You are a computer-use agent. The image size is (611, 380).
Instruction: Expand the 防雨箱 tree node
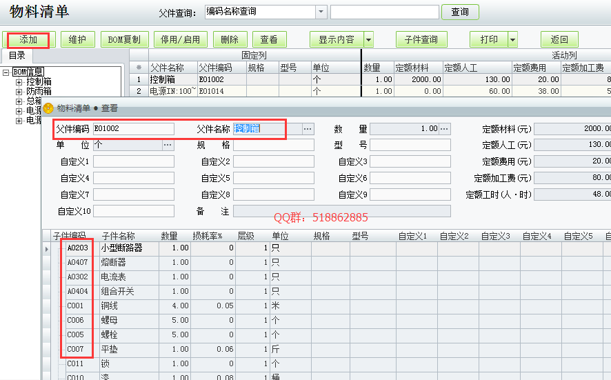click(19, 92)
